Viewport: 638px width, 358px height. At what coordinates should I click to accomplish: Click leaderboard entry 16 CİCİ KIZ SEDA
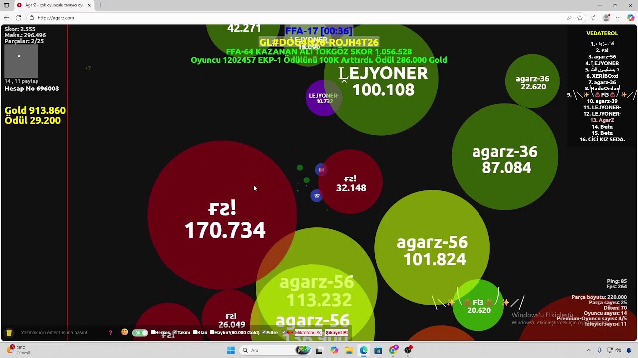point(602,140)
